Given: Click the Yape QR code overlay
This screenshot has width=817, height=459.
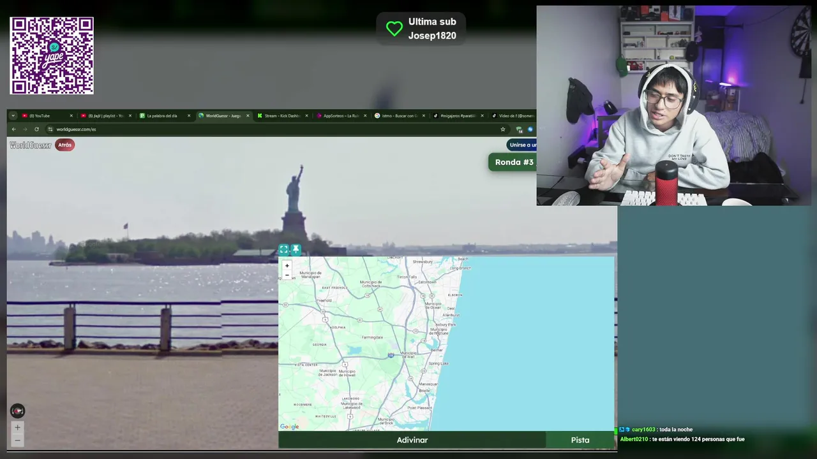Looking at the screenshot, I should pos(52,55).
